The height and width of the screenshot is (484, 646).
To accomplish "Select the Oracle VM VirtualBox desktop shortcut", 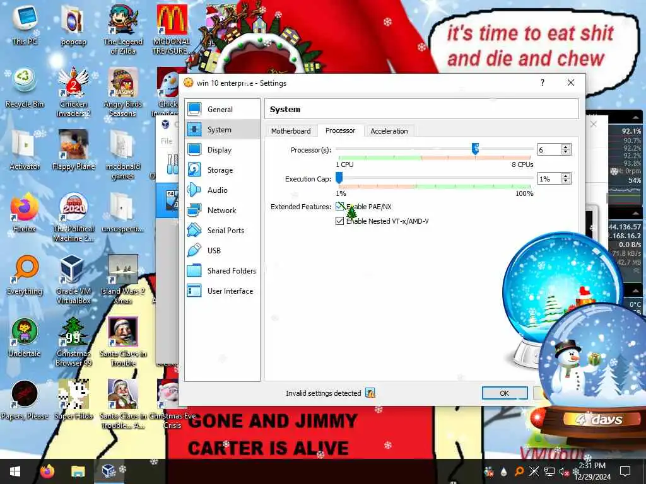I will 73,279.
